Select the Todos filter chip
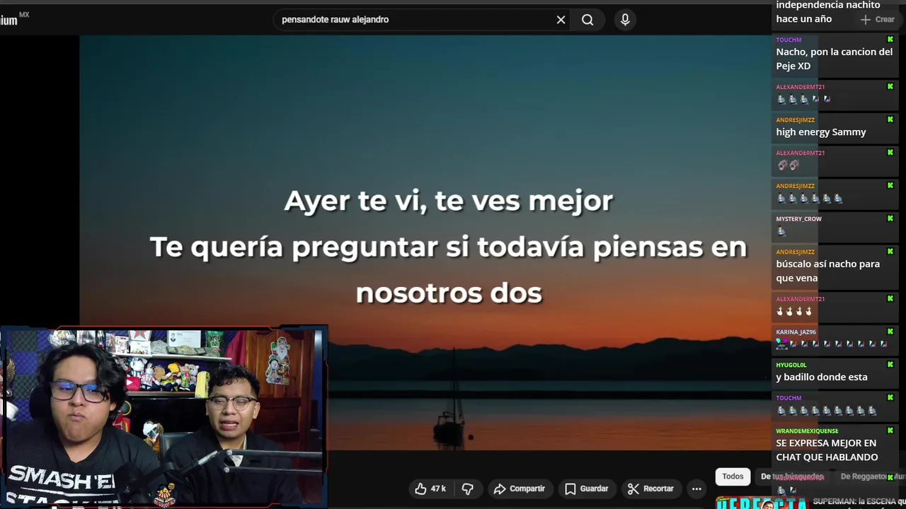This screenshot has height=509, width=906. [x=733, y=476]
